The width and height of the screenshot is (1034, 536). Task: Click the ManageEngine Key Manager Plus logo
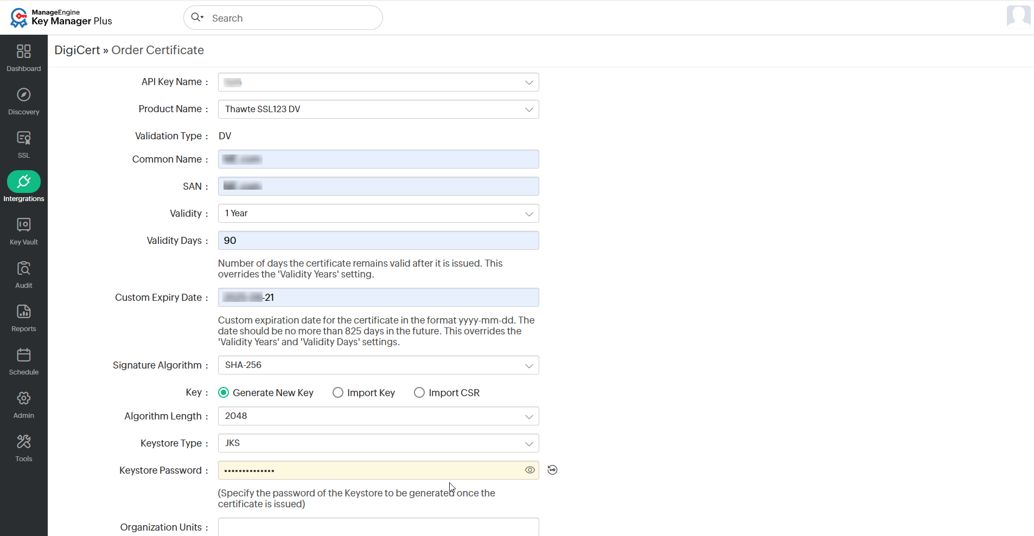coord(61,17)
